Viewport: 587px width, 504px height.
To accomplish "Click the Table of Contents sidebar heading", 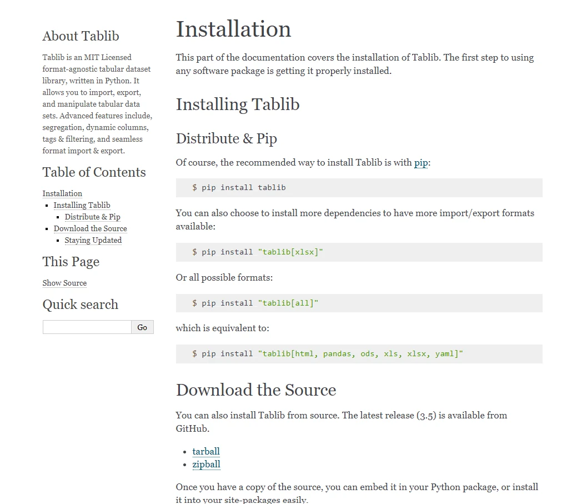I will 94,172.
